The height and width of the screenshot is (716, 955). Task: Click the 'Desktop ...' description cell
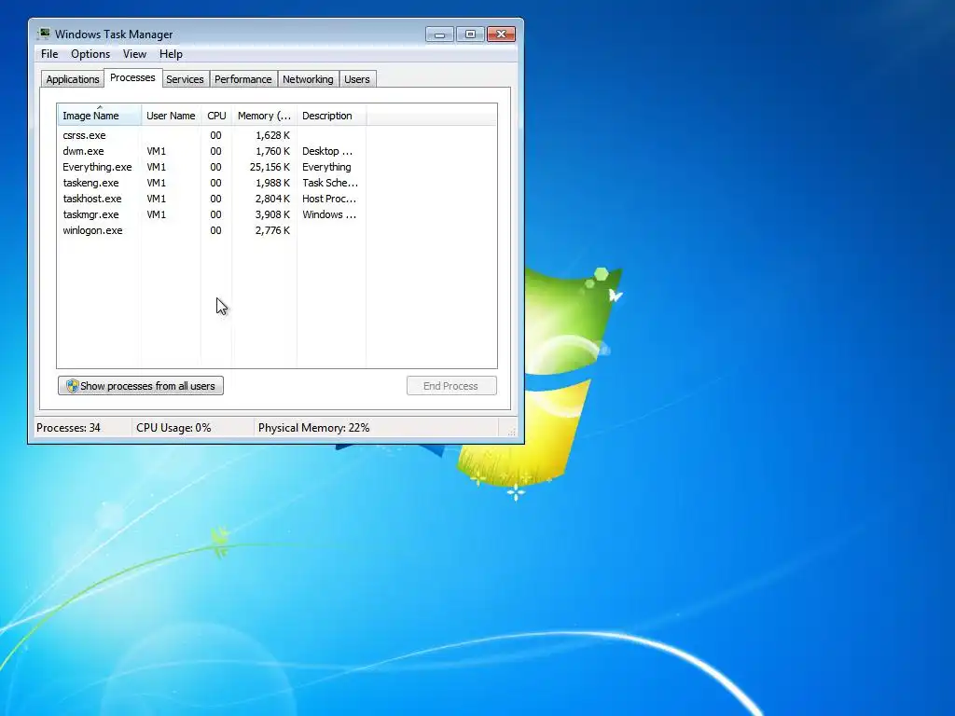tap(327, 151)
